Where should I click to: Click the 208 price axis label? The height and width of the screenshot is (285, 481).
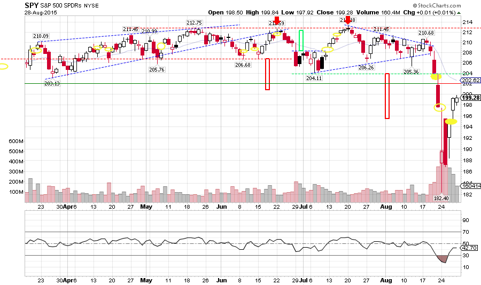(x=467, y=52)
